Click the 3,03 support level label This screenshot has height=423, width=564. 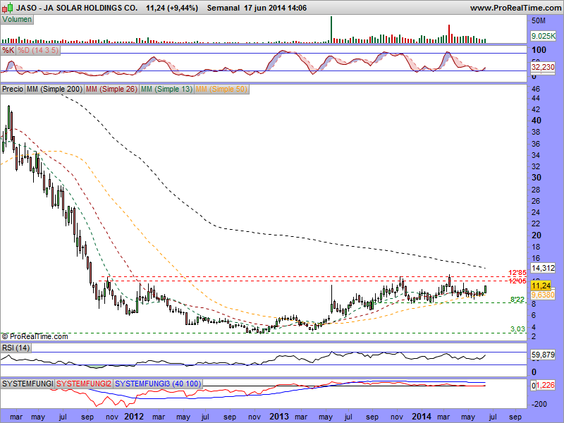coord(517,329)
